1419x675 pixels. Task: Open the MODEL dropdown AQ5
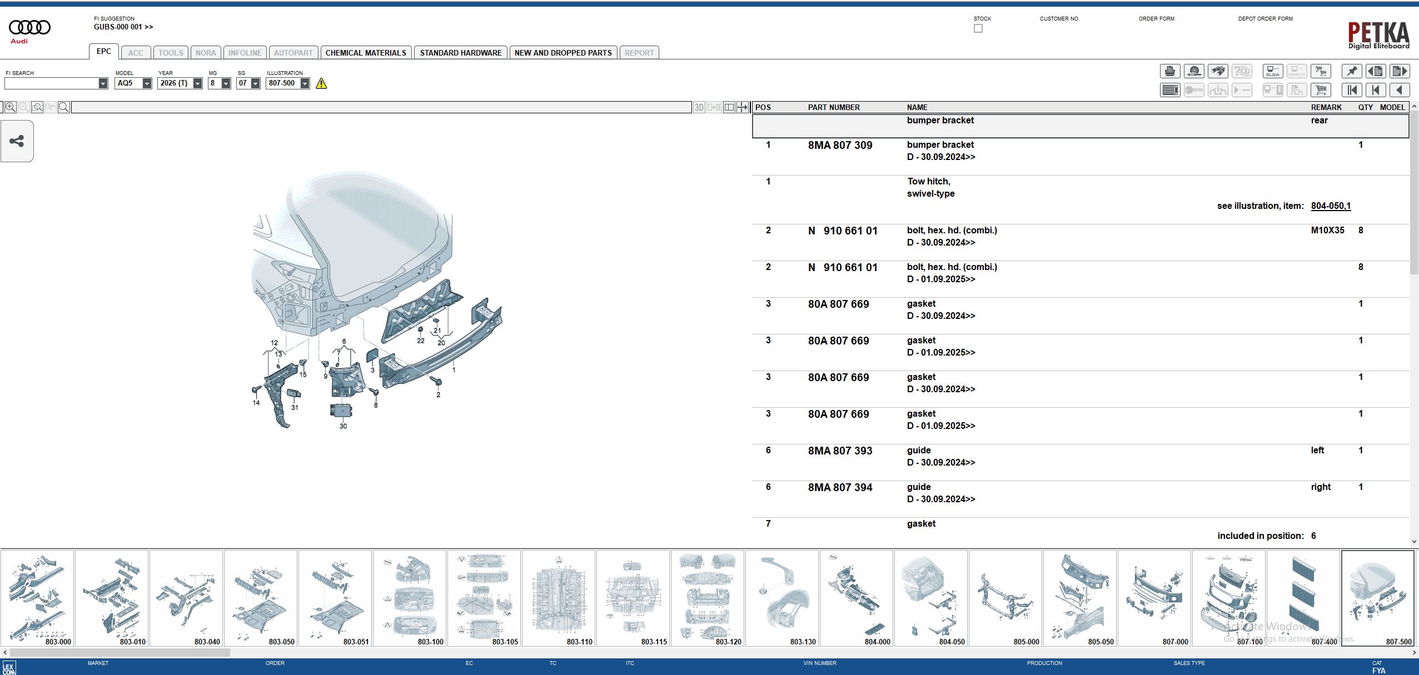pos(147,83)
